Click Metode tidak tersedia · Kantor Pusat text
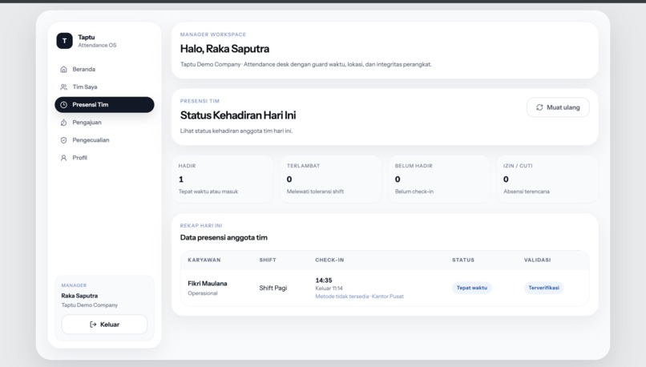646x367 pixels. (x=359, y=296)
